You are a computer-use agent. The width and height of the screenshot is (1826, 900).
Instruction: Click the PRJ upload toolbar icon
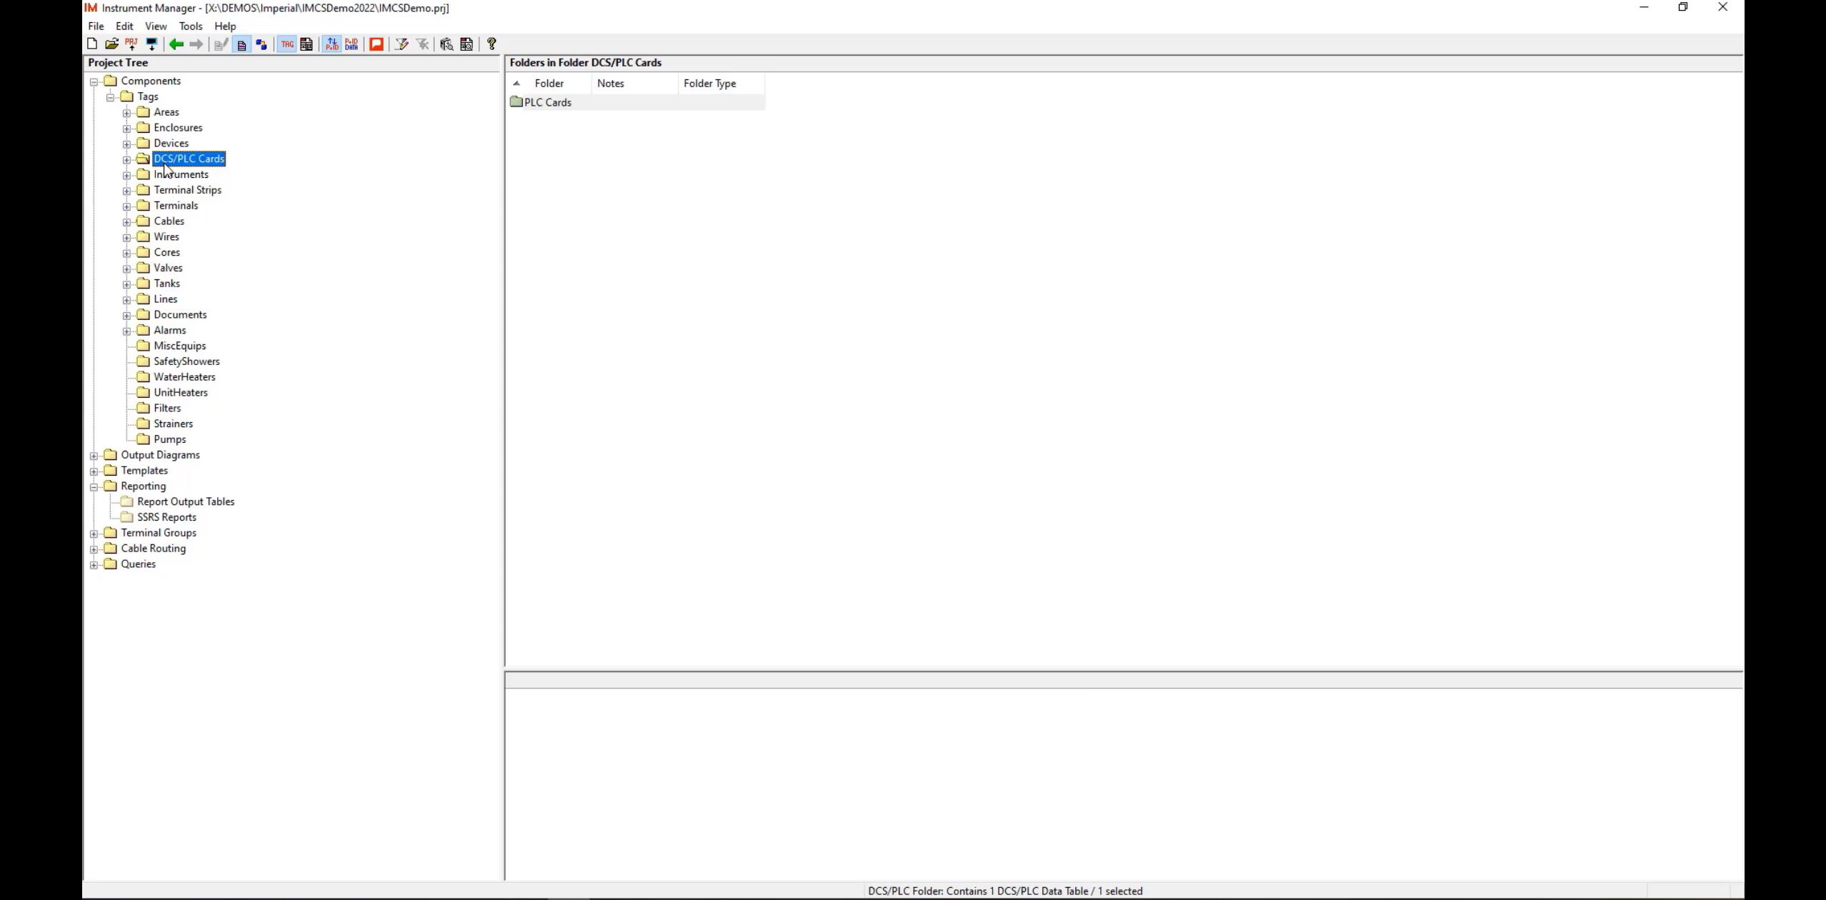click(131, 44)
